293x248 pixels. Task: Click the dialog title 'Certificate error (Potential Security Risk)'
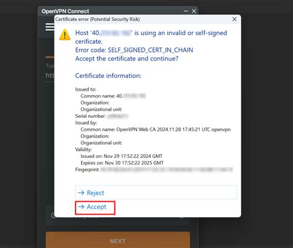tap(98, 19)
